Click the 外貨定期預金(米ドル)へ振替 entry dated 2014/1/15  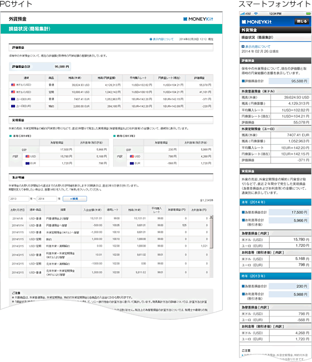click(x=62, y=232)
